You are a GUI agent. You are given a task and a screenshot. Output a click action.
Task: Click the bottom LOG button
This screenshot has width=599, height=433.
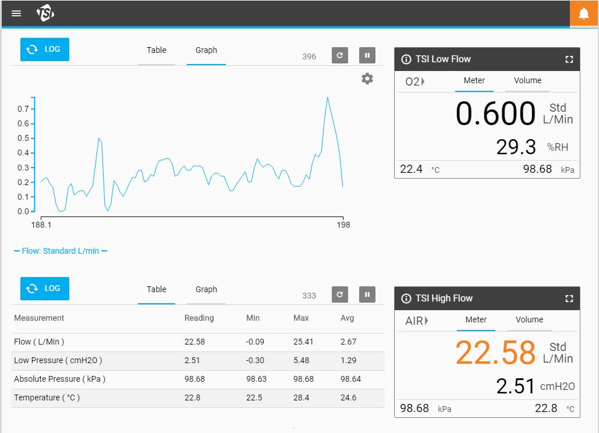pos(45,289)
